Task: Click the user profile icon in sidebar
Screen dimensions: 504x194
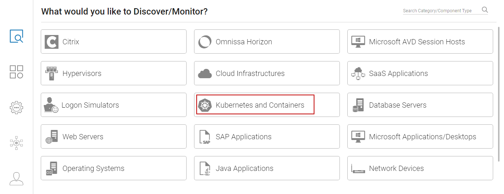Action: (16, 178)
